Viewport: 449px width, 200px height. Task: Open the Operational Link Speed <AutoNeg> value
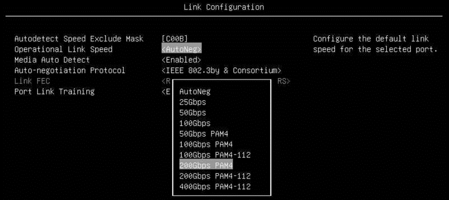tap(181, 49)
